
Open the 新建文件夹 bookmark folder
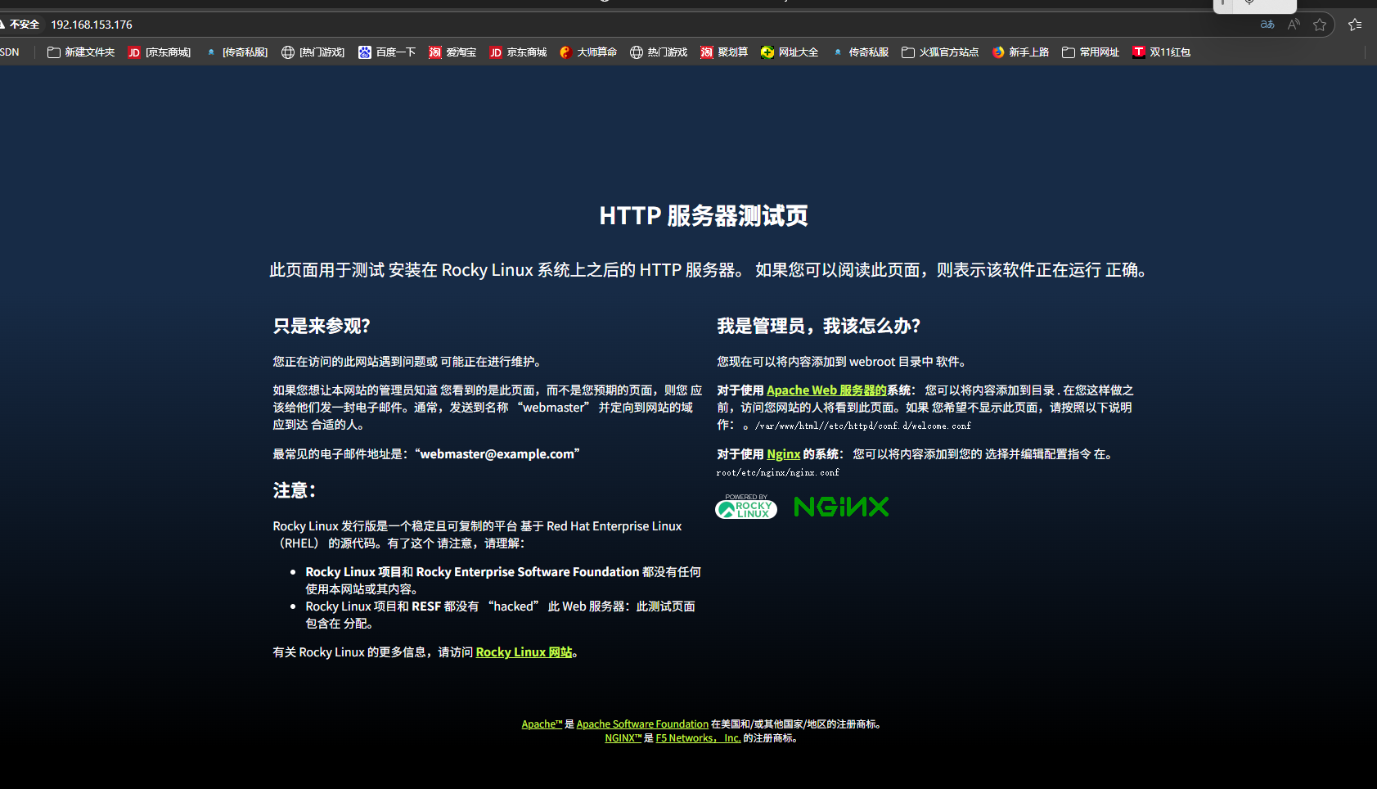coord(81,52)
